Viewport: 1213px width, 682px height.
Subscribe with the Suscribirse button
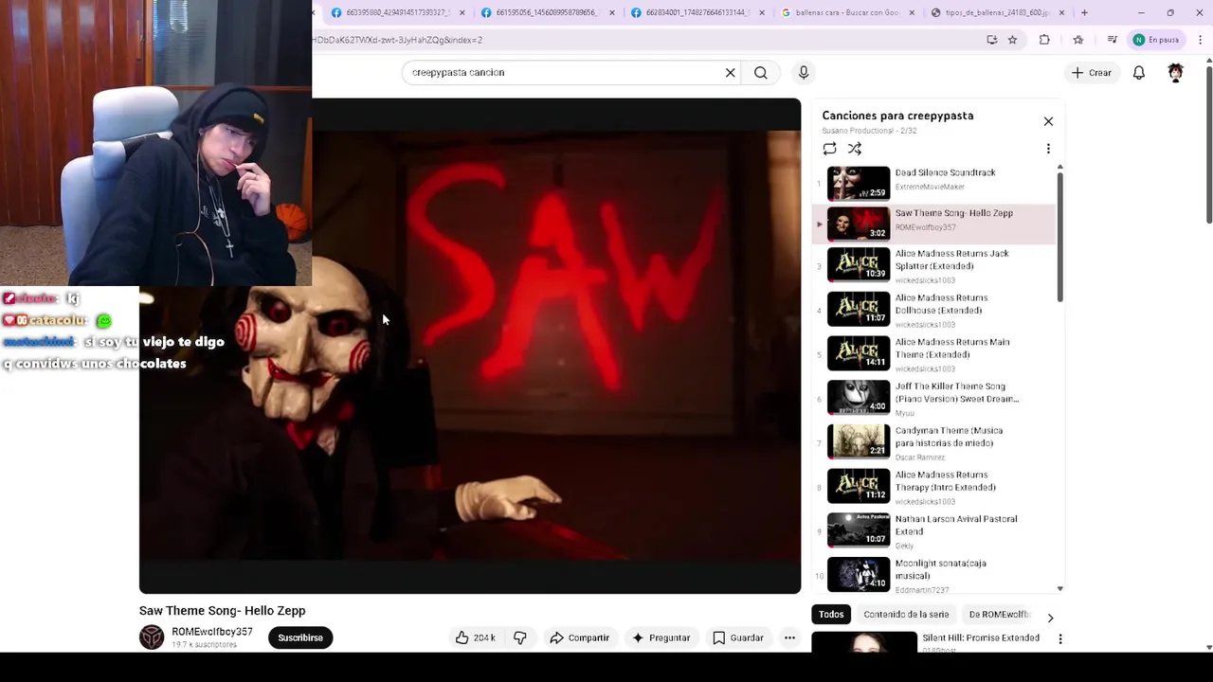300,637
